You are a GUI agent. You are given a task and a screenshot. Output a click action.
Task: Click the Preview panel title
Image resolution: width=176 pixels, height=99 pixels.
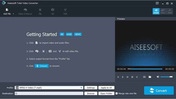pyautogui.click(x=121, y=19)
